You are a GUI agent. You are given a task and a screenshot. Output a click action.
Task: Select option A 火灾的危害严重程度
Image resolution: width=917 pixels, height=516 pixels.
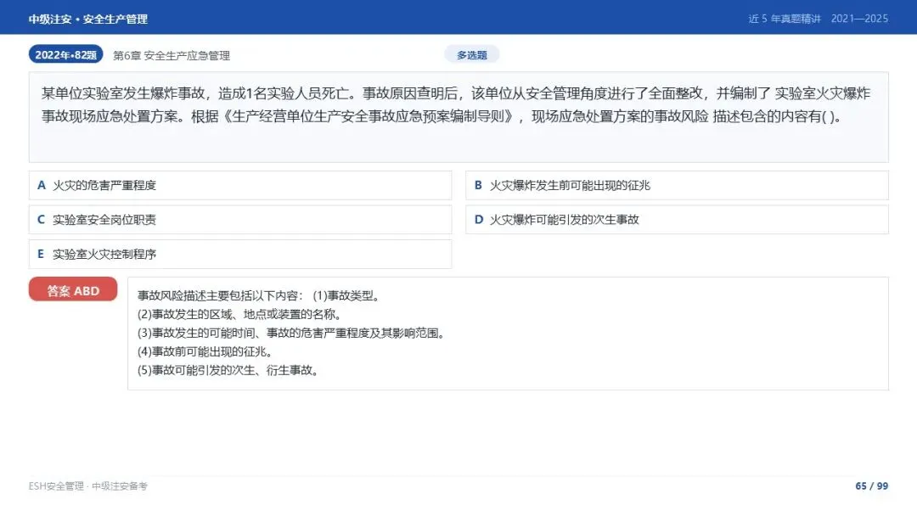(x=239, y=185)
